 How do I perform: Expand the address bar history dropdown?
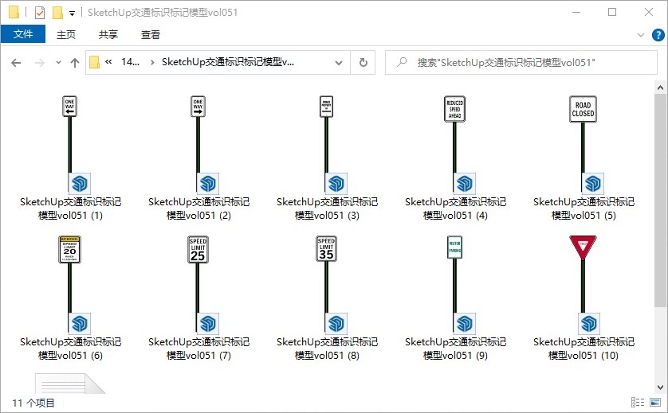click(339, 63)
